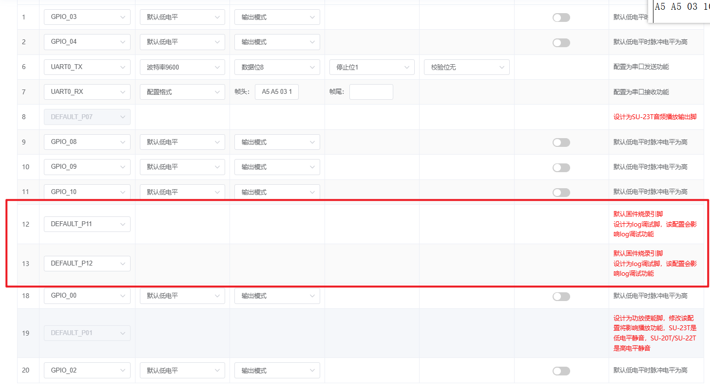Expand 默认低电平 dropdown in GPIO_02 row
This screenshot has width=710, height=391.
pyautogui.click(x=182, y=371)
